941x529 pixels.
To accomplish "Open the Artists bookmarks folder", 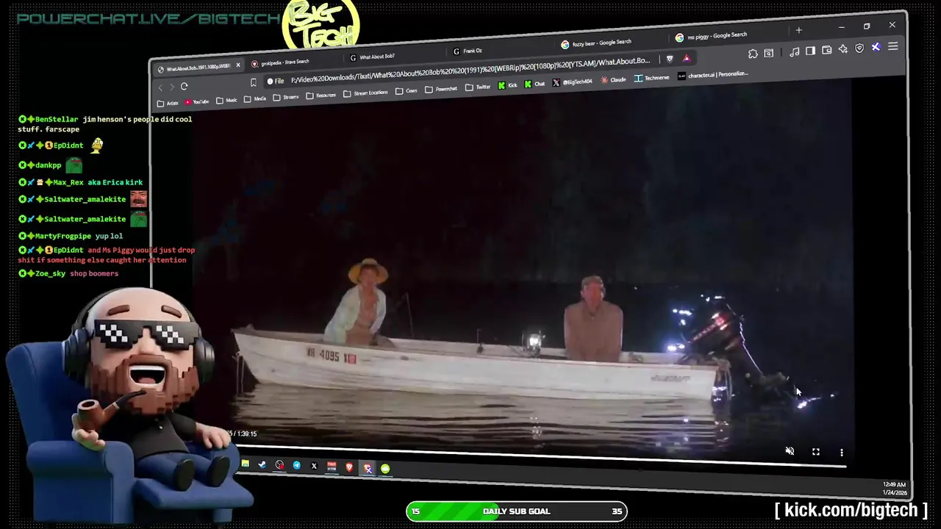I will [x=168, y=103].
